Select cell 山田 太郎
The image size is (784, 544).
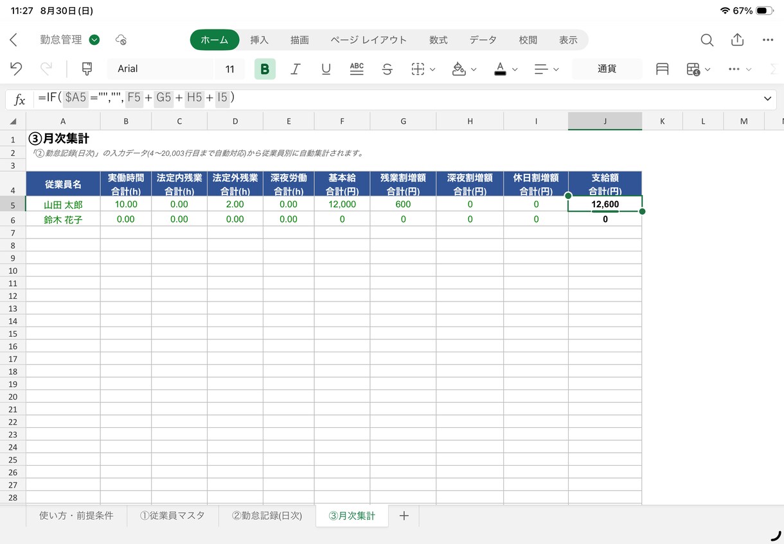(63, 205)
